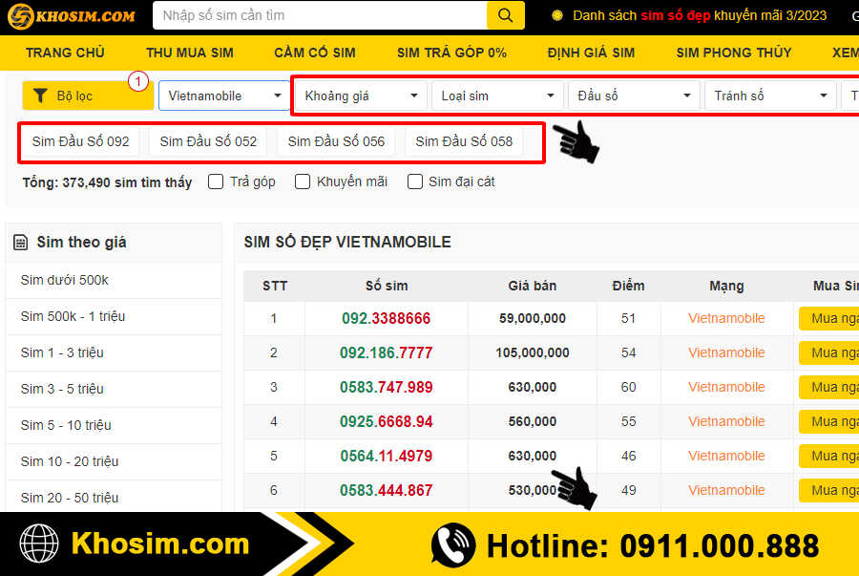Click the SIM number search input field
The width and height of the screenshot is (859, 576).
320,15
